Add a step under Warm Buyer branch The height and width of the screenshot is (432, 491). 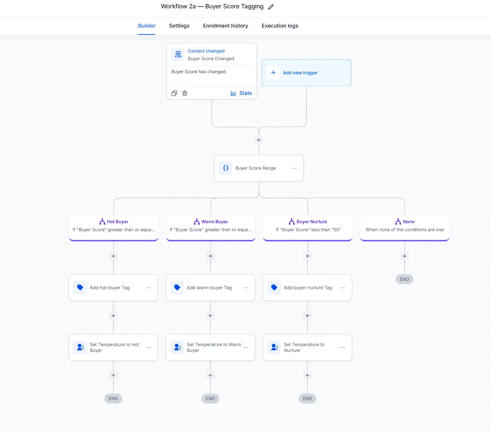[211, 256]
